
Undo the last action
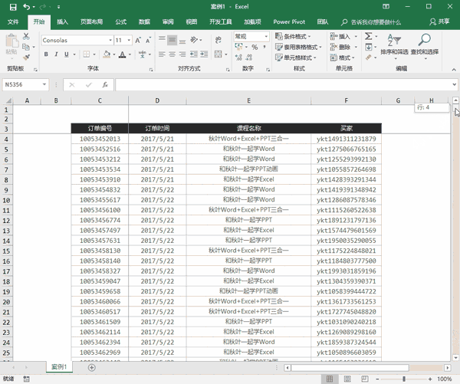click(26, 6)
